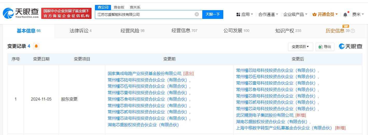Open 常州橦芯贰号 link in 变更前 column
Viewport: 368px width, 135px height.
coord(147,112)
